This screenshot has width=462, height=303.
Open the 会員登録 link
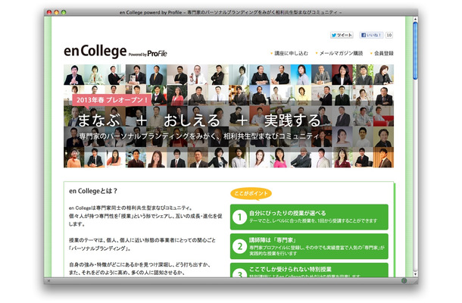pos(384,53)
